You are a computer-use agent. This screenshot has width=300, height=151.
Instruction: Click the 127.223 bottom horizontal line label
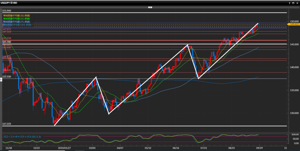pyautogui.click(x=7, y=124)
